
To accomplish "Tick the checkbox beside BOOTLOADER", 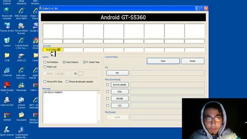I will coord(108,85).
